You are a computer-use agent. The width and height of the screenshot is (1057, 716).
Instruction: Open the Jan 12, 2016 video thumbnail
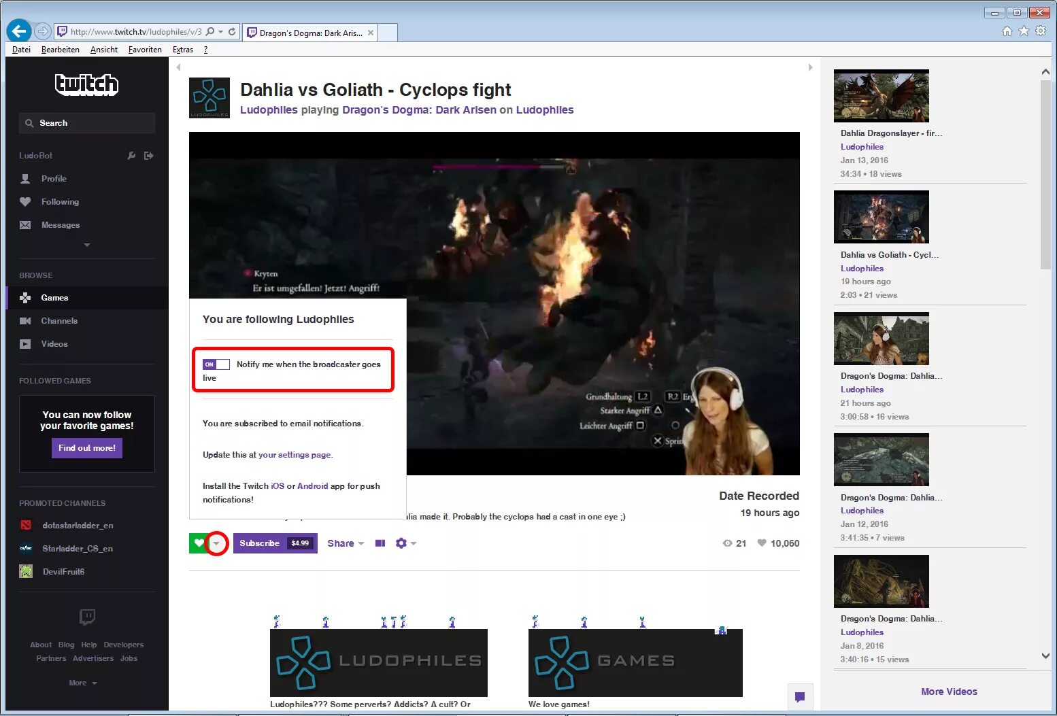tap(882, 460)
